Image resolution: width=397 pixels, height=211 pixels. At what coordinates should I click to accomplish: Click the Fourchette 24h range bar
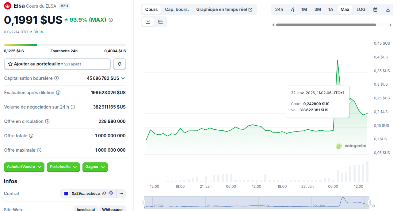point(65,45)
